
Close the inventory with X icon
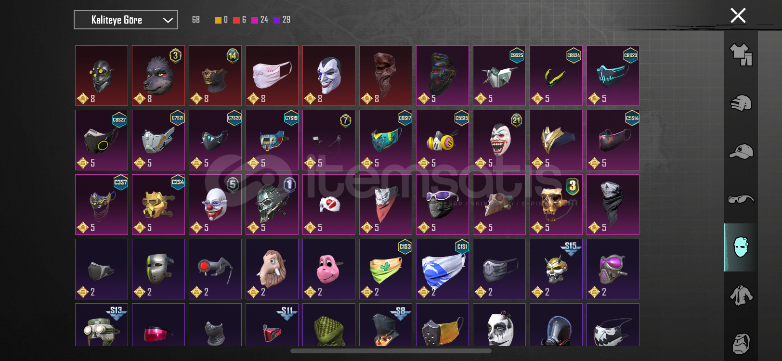738,15
